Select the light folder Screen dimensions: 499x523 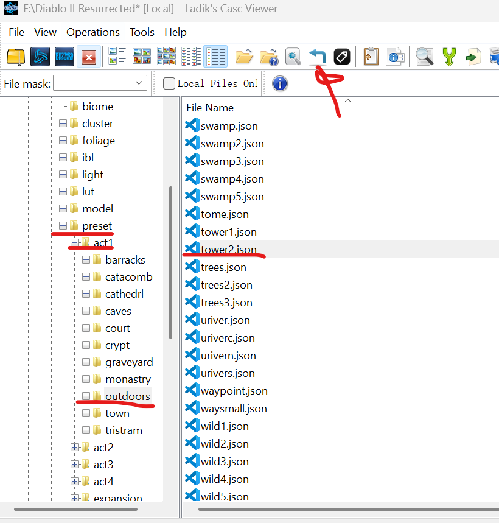point(92,175)
